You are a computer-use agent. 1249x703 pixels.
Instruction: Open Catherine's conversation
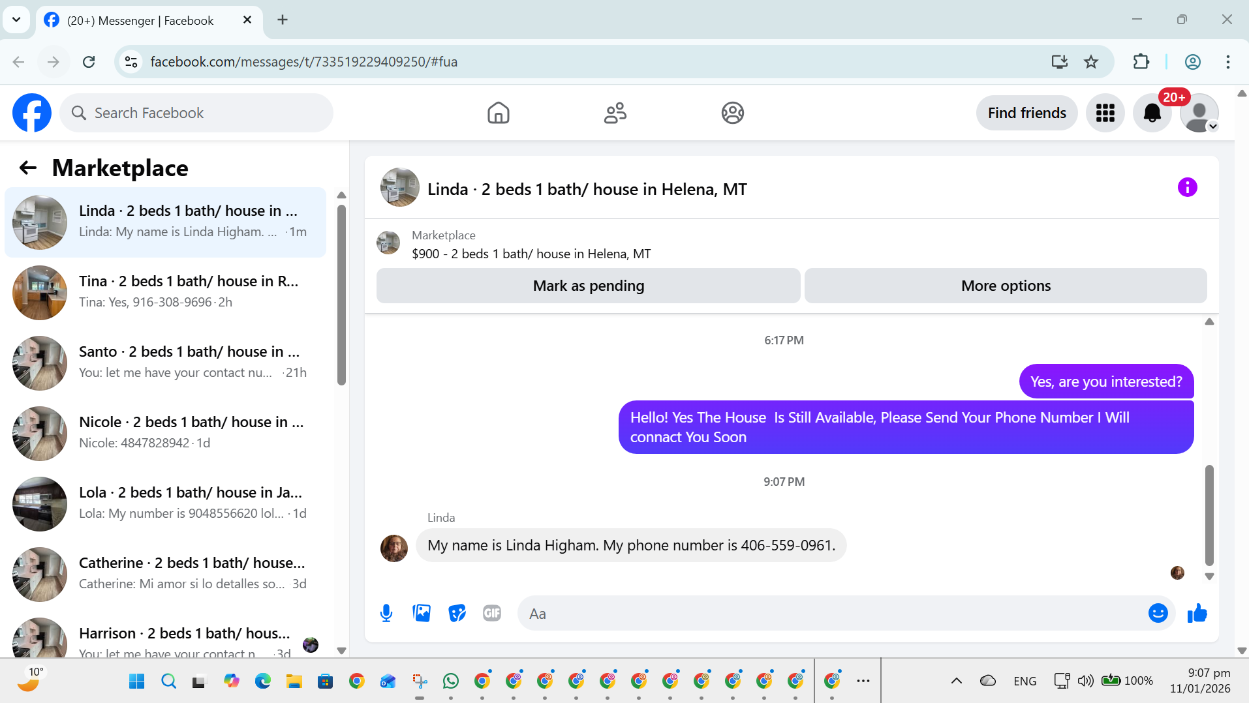(165, 575)
